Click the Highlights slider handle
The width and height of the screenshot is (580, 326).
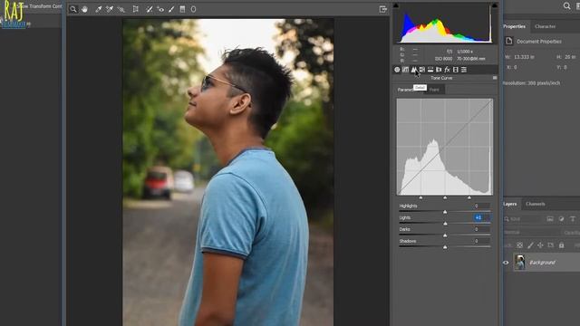pyautogui.click(x=445, y=212)
